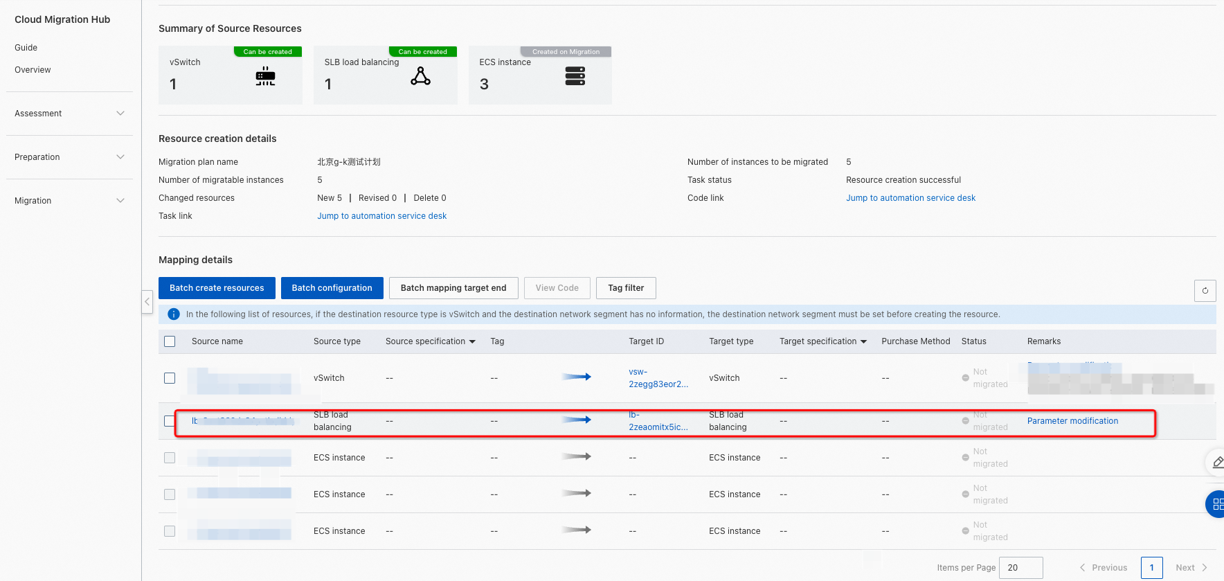The image size is (1224, 581).
Task: Click the info icon in the notice bar
Action: click(x=174, y=314)
